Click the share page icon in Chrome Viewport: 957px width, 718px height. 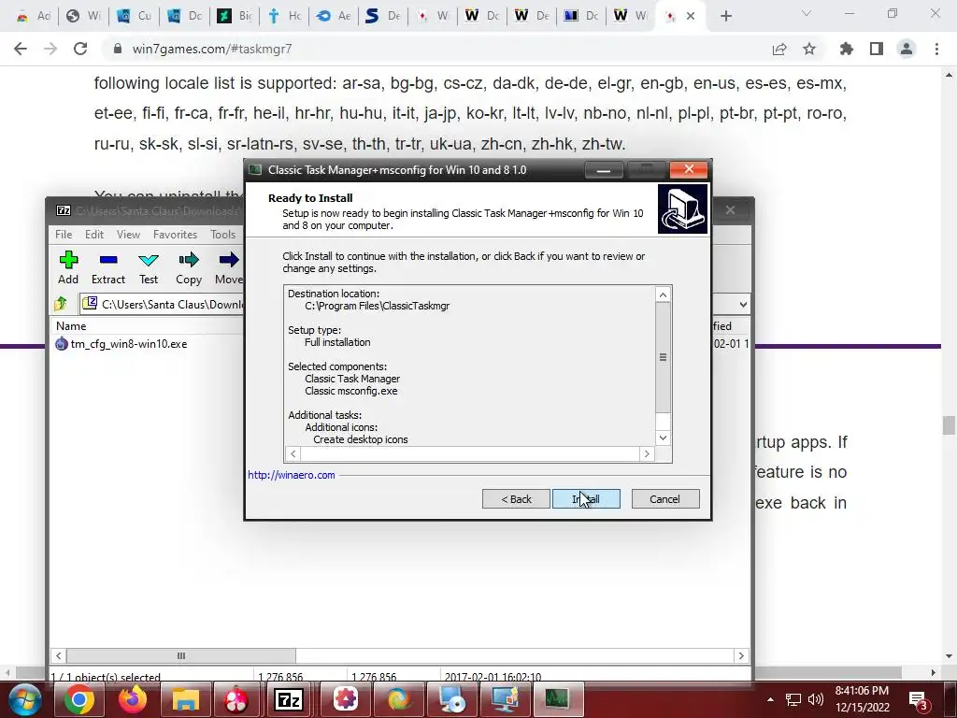(x=779, y=49)
